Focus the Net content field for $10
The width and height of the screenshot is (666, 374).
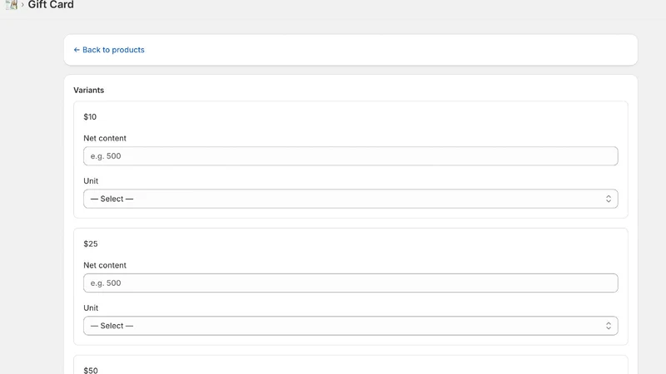click(350, 156)
